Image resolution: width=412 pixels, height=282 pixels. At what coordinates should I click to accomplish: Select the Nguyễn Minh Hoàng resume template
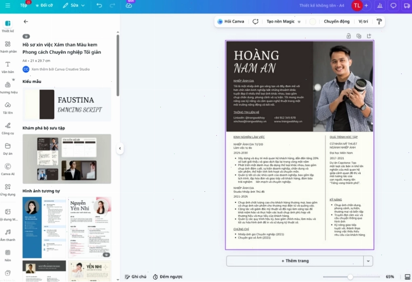[44, 271]
